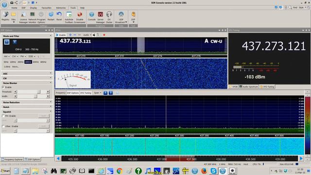Click the blue plus icon in VFO toolbar

70,35
